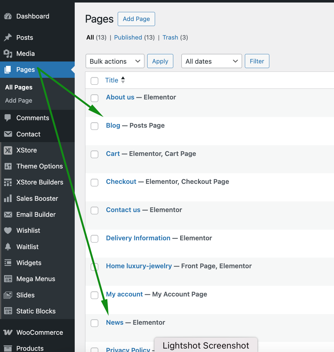Tick the Home luxury-jewelry checkbox

coord(94,267)
